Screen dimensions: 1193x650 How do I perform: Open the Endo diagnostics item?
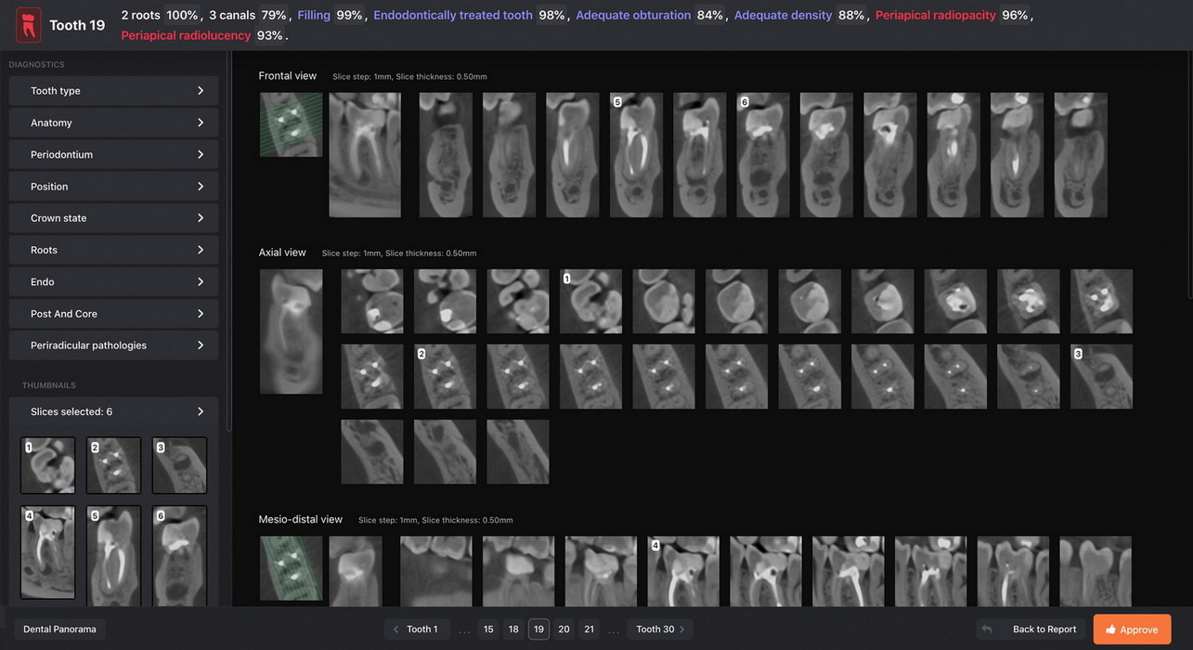point(113,281)
